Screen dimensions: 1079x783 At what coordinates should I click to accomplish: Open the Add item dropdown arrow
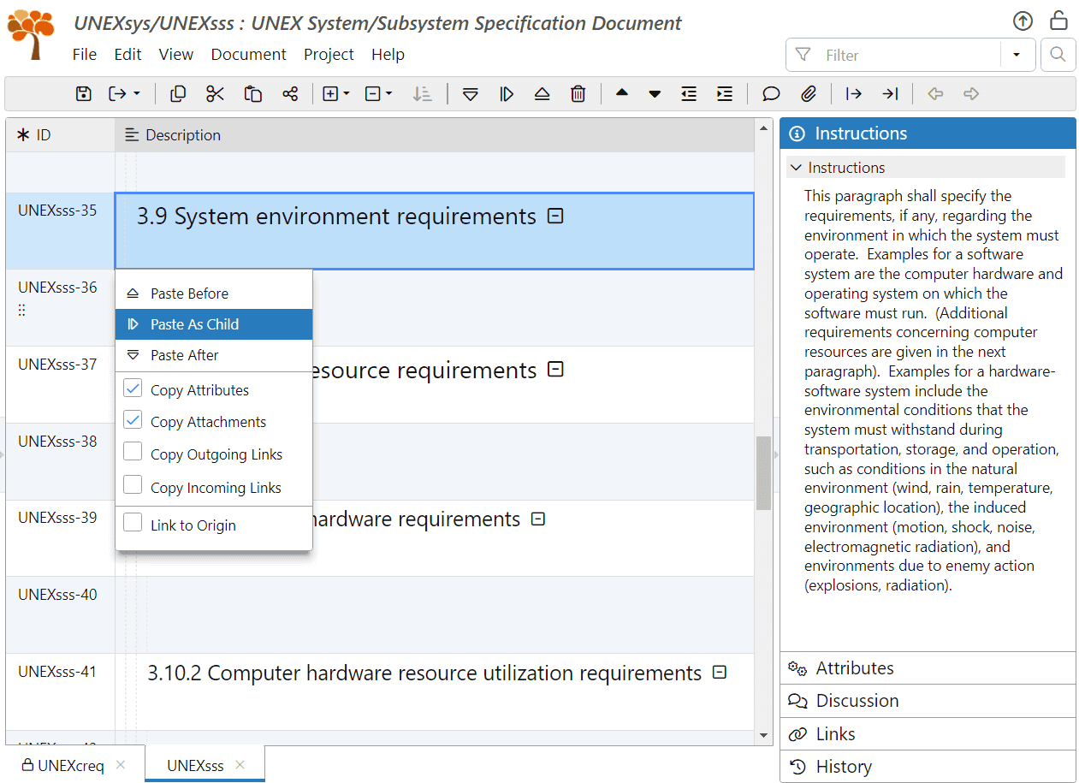coord(347,94)
